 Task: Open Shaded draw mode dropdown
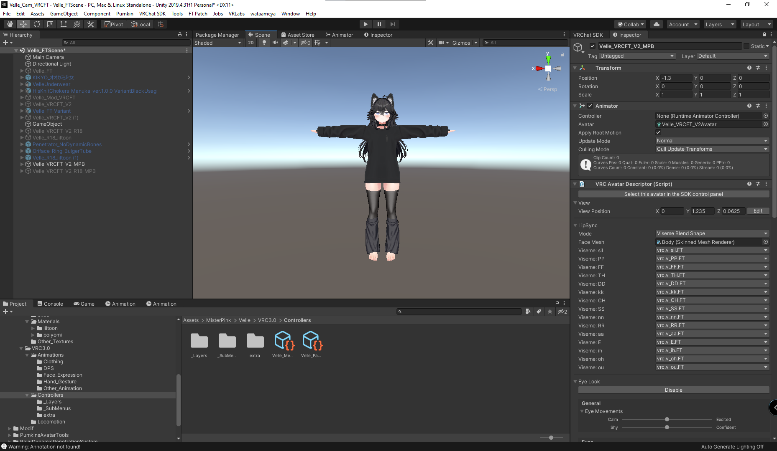(x=218, y=43)
